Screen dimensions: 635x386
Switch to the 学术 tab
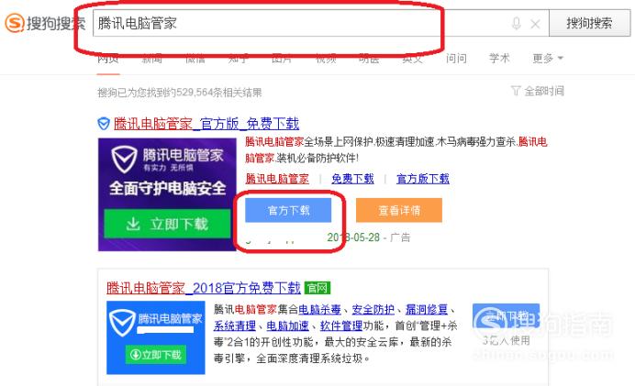(x=499, y=59)
